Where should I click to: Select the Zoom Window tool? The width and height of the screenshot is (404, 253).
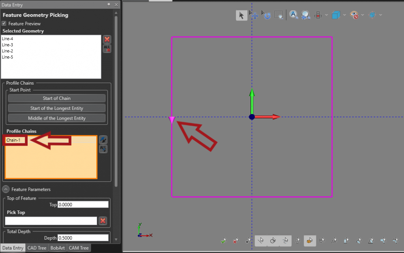(x=279, y=15)
